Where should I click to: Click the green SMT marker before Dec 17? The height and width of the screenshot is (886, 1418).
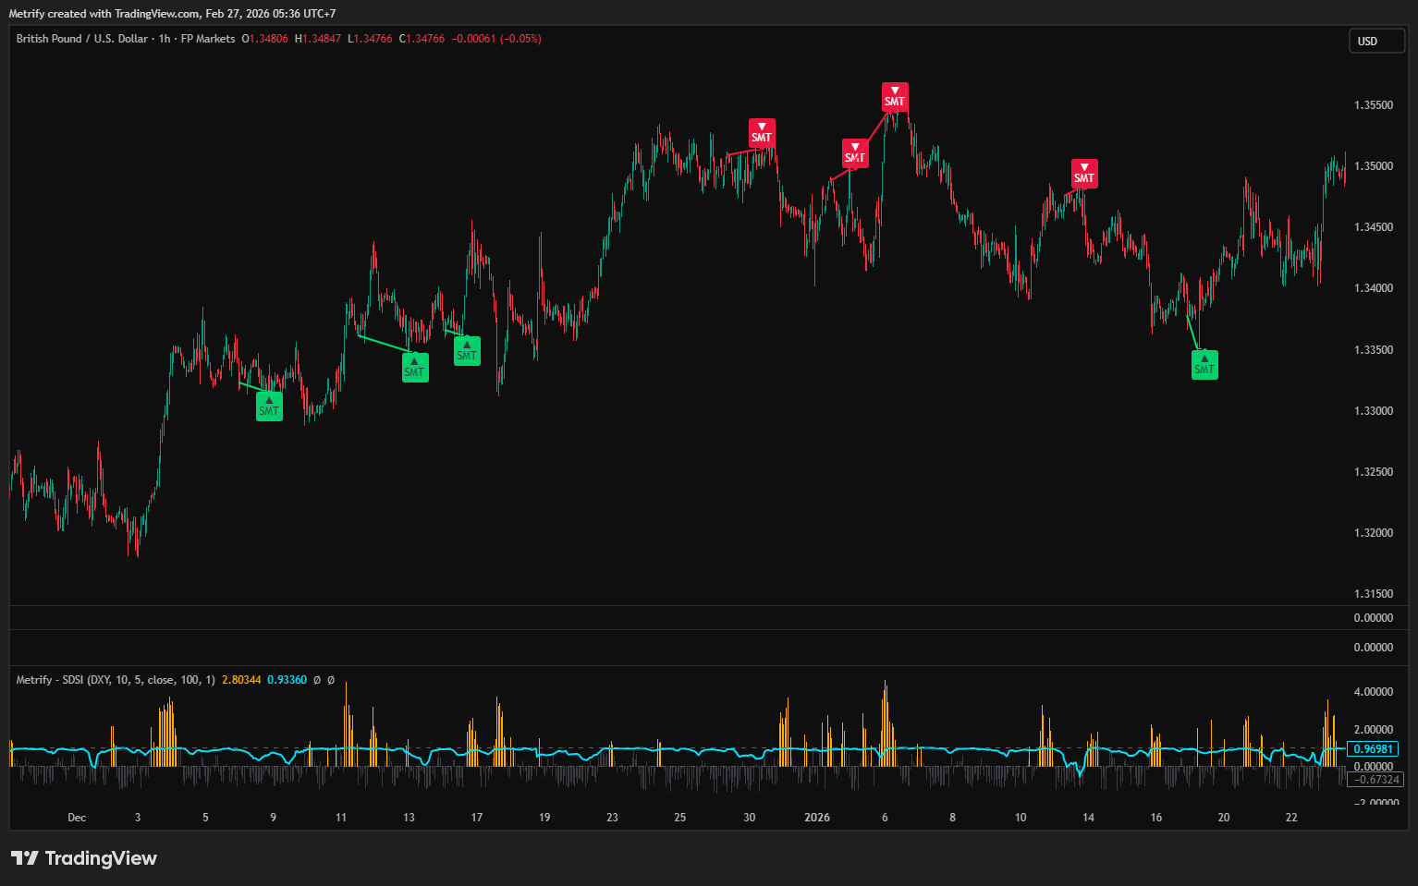(467, 351)
